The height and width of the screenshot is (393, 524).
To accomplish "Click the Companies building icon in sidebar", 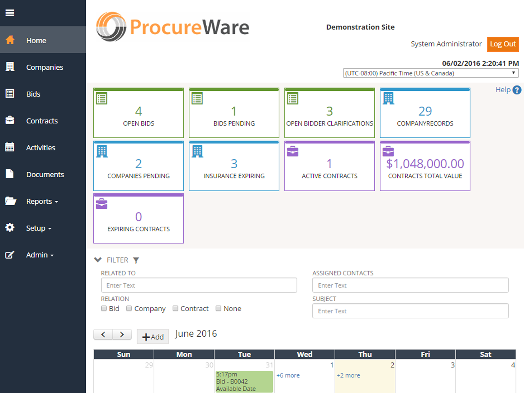I will pyautogui.click(x=10, y=67).
